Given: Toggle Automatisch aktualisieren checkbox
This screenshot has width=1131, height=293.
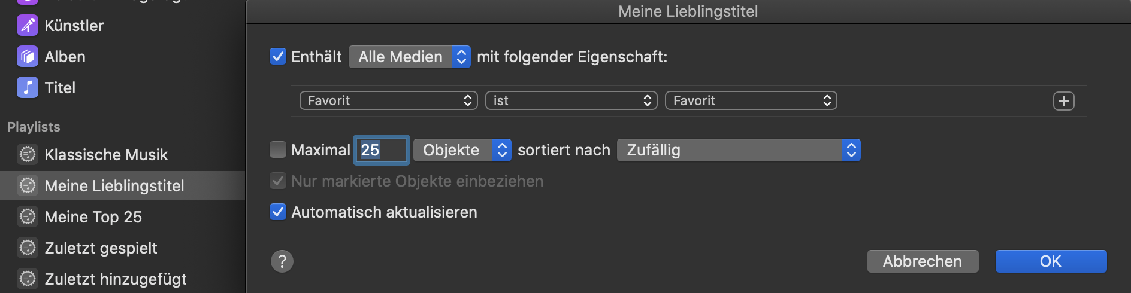Looking at the screenshot, I should tap(278, 212).
